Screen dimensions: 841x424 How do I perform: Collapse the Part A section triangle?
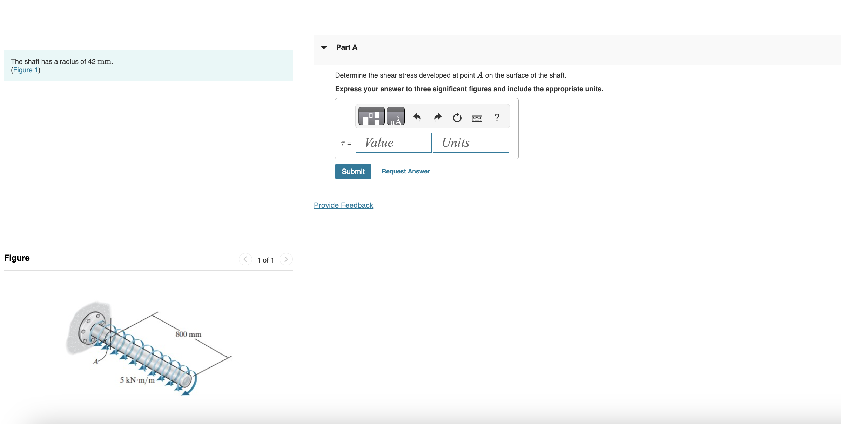click(324, 47)
